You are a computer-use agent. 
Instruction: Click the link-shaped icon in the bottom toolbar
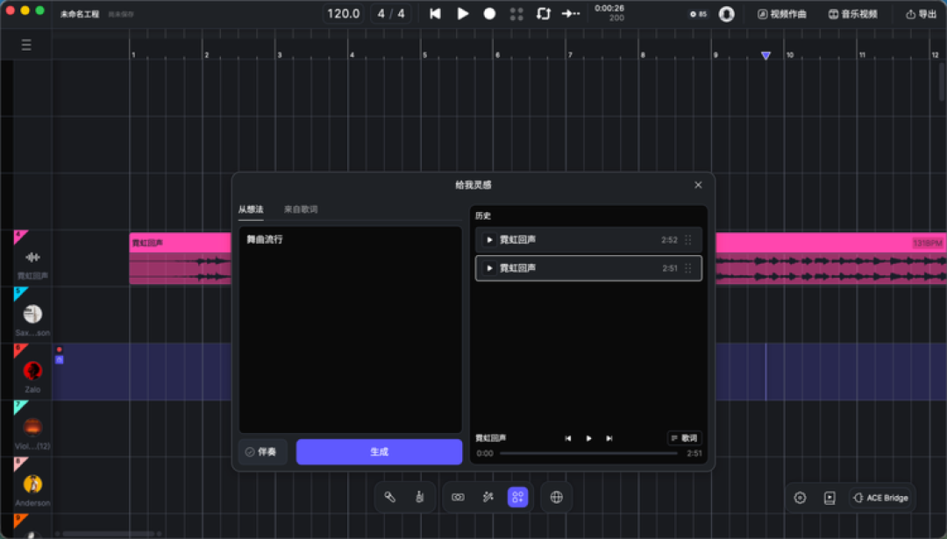[459, 497]
